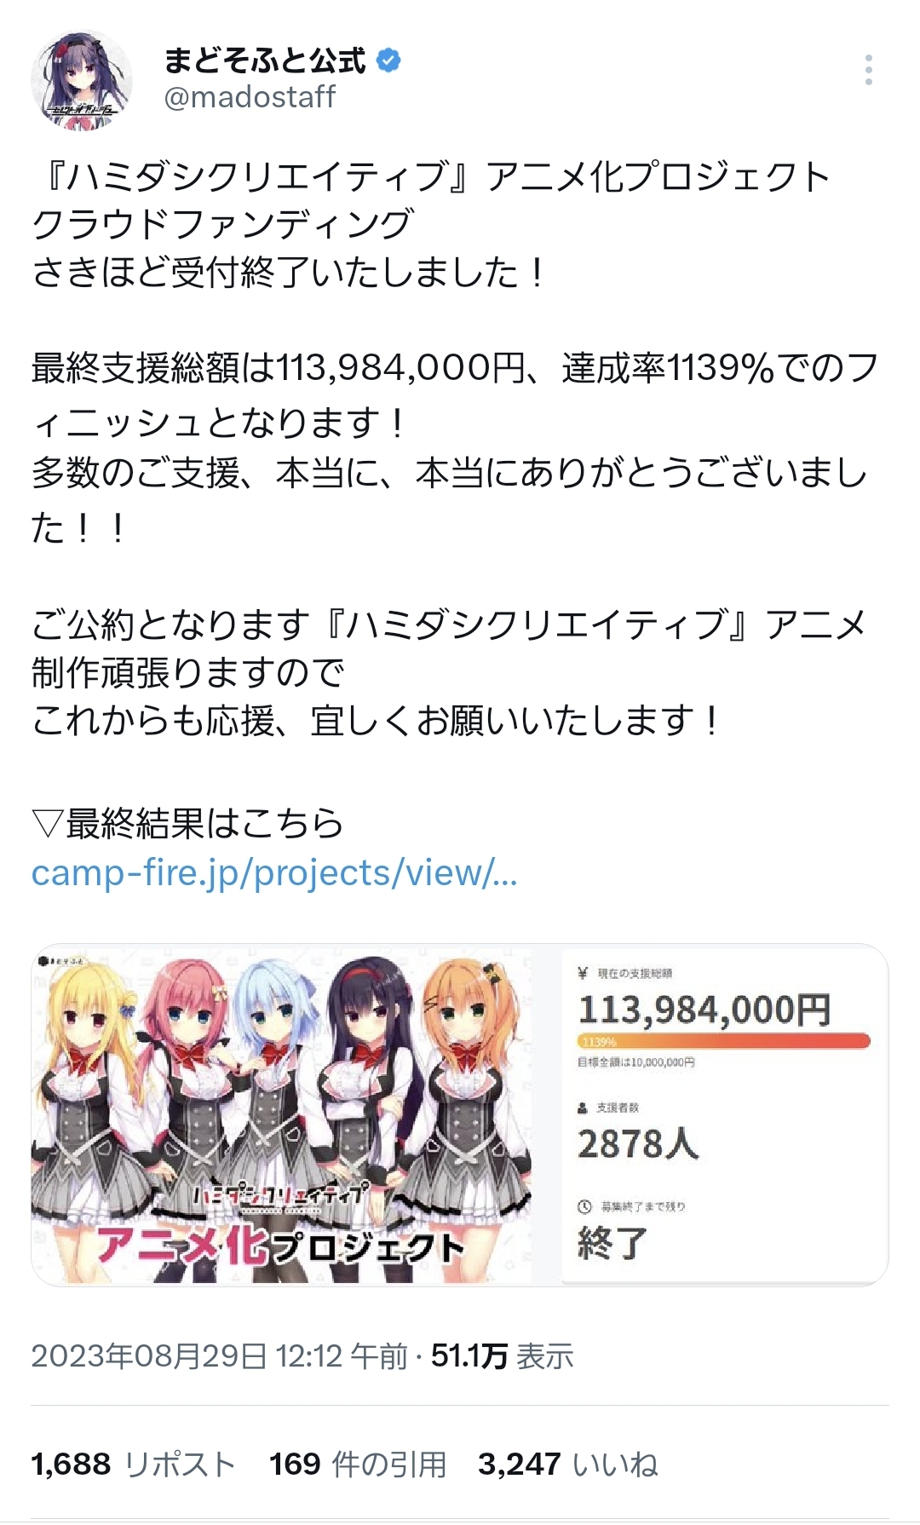This screenshot has width=920, height=1525.
Task: Click the clock icon near 終了
Action: pos(584,1206)
